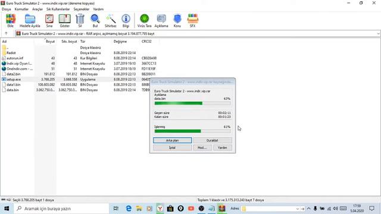Open the Dosya menu
The image size is (381, 214).
[x=7, y=10]
